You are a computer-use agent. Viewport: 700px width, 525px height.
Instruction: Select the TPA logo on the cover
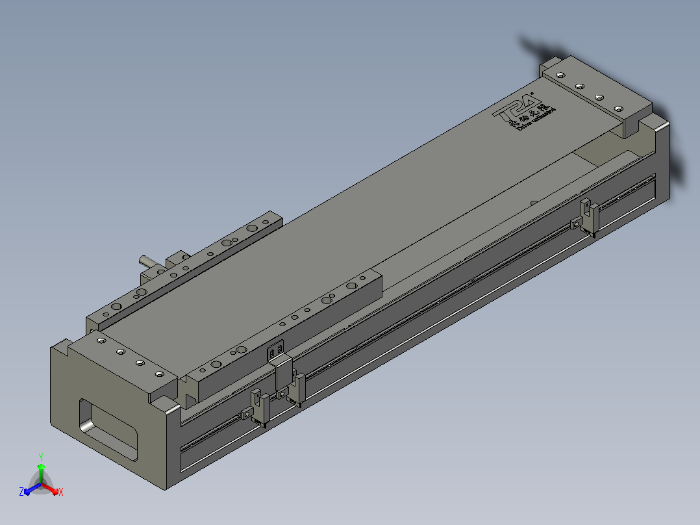point(517,107)
